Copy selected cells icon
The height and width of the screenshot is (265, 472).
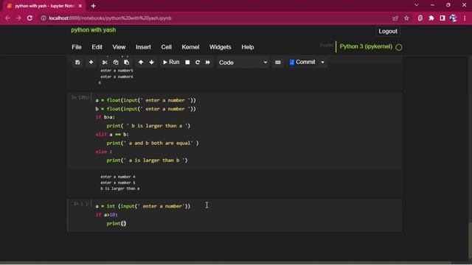[116, 63]
